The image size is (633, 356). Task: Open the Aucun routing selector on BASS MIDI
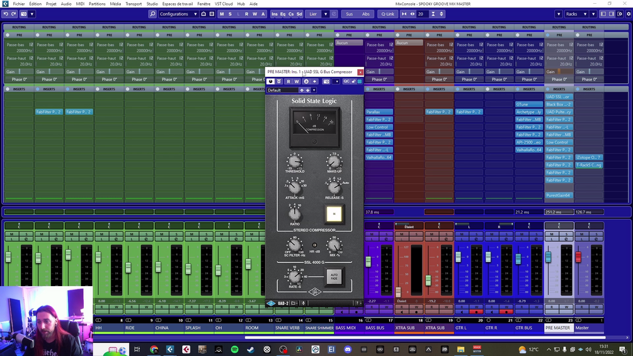click(349, 43)
